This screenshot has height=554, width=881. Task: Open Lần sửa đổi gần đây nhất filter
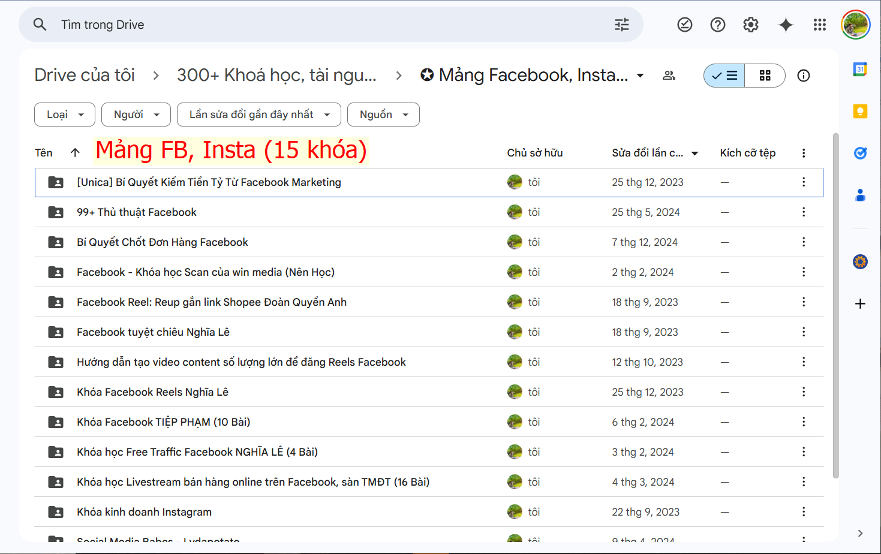click(x=259, y=115)
